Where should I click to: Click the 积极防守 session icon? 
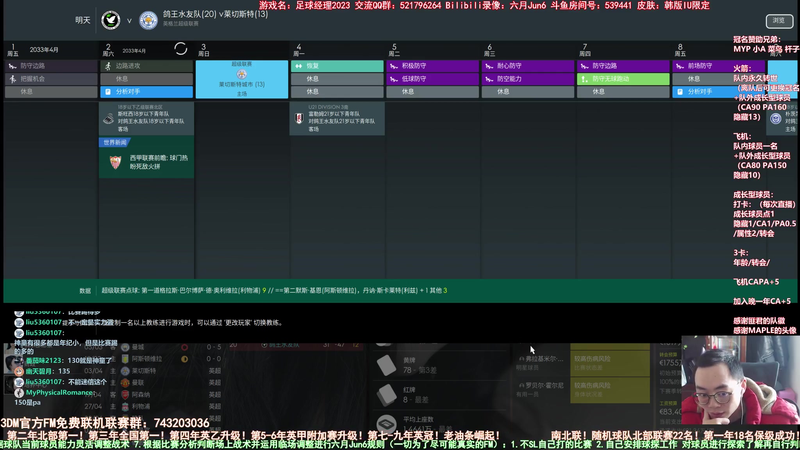tap(394, 66)
